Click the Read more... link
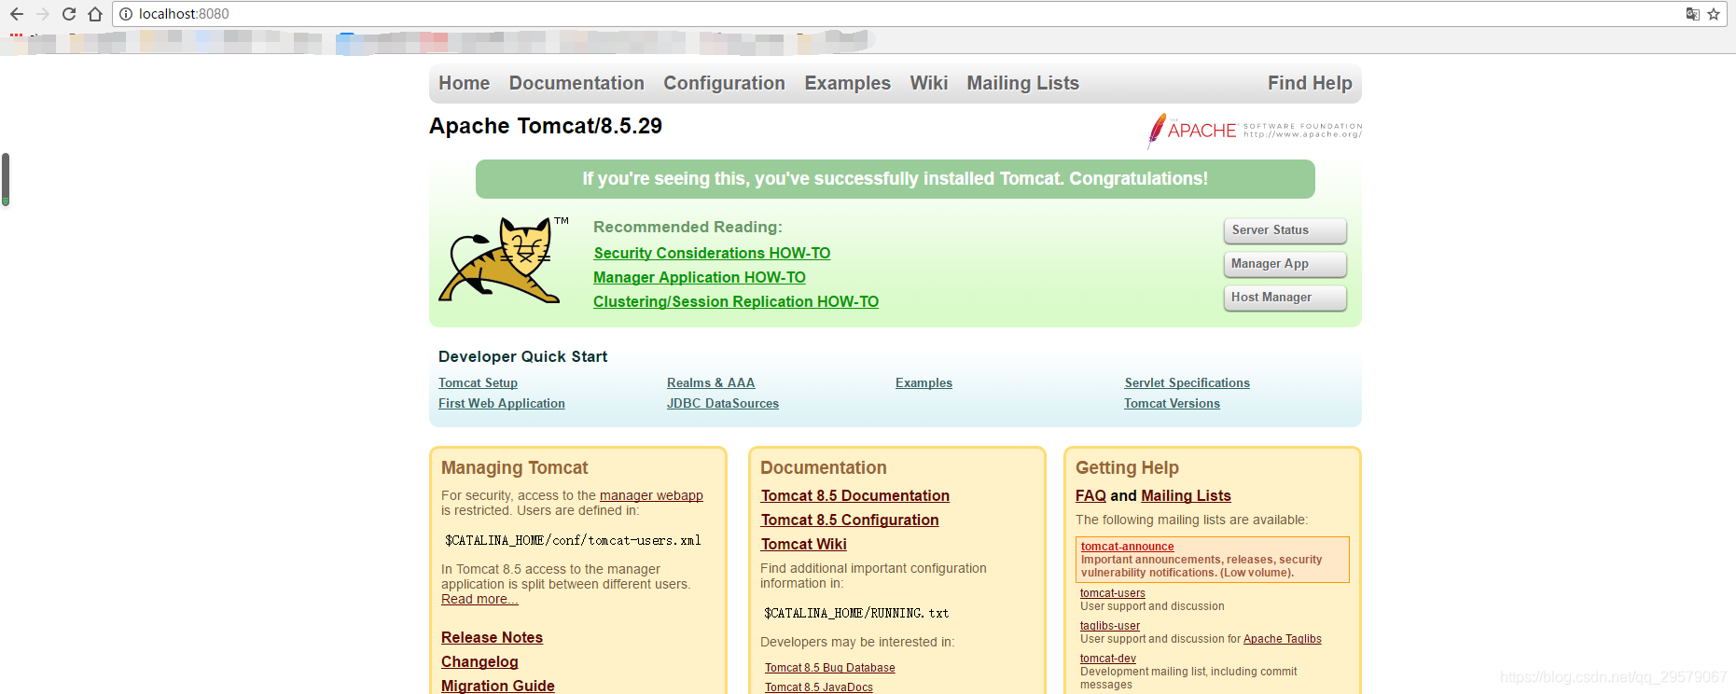Image resolution: width=1736 pixels, height=694 pixels. (479, 600)
